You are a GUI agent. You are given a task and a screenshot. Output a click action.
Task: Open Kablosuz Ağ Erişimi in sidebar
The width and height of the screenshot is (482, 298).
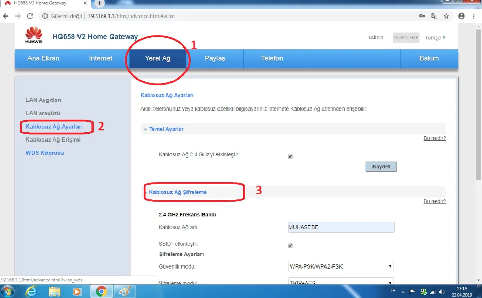tap(53, 139)
